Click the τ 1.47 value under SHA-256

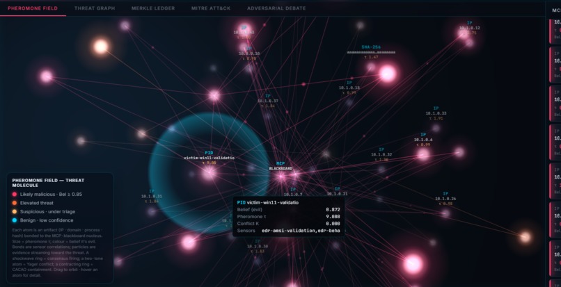(x=371, y=57)
